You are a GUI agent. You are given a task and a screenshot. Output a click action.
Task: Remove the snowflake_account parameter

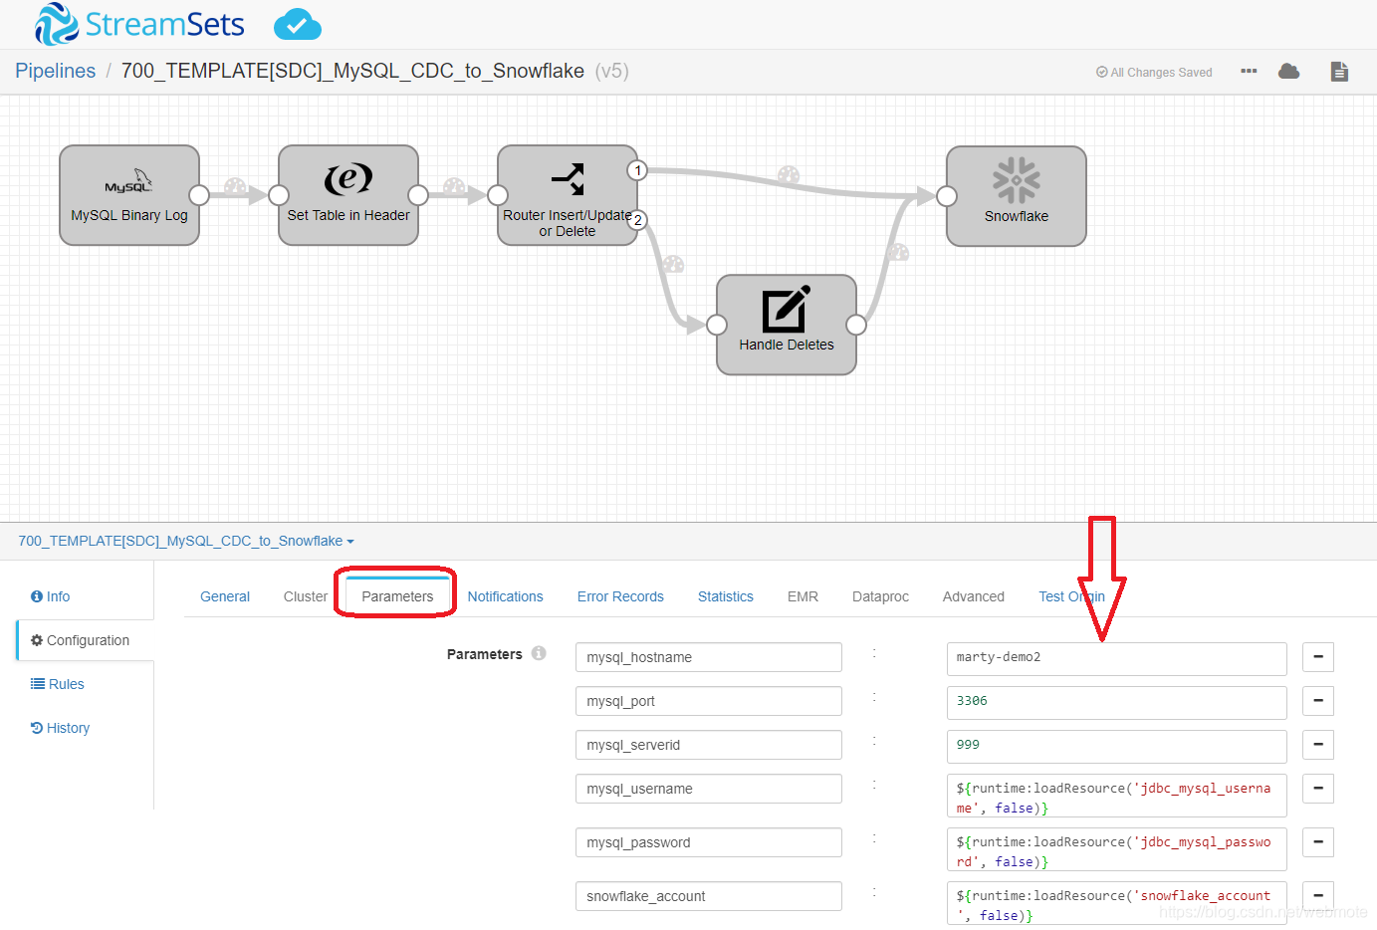click(1318, 896)
